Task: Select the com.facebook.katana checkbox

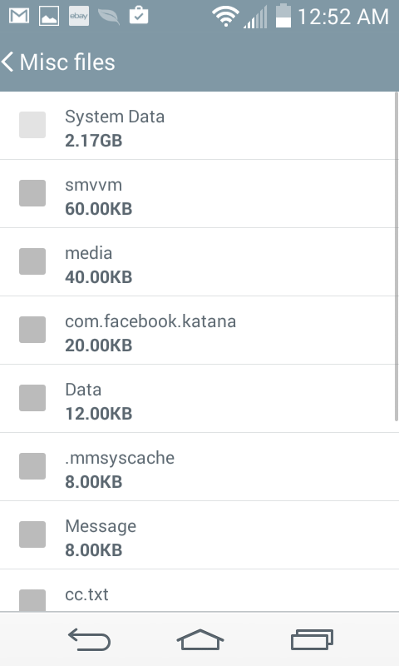Action: (32, 330)
